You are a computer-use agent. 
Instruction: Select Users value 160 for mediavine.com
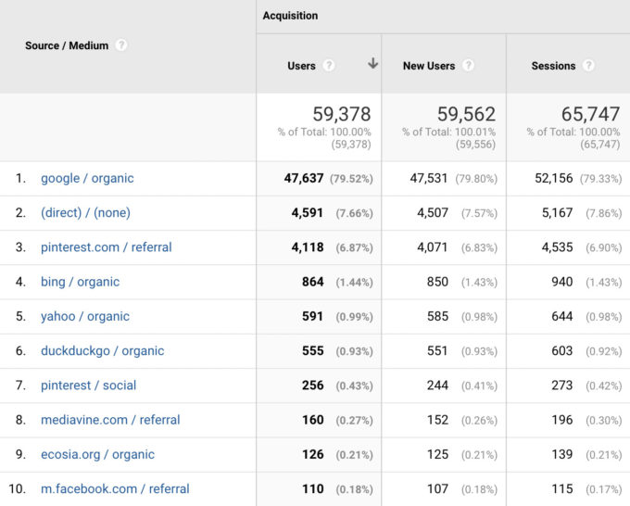pos(312,420)
